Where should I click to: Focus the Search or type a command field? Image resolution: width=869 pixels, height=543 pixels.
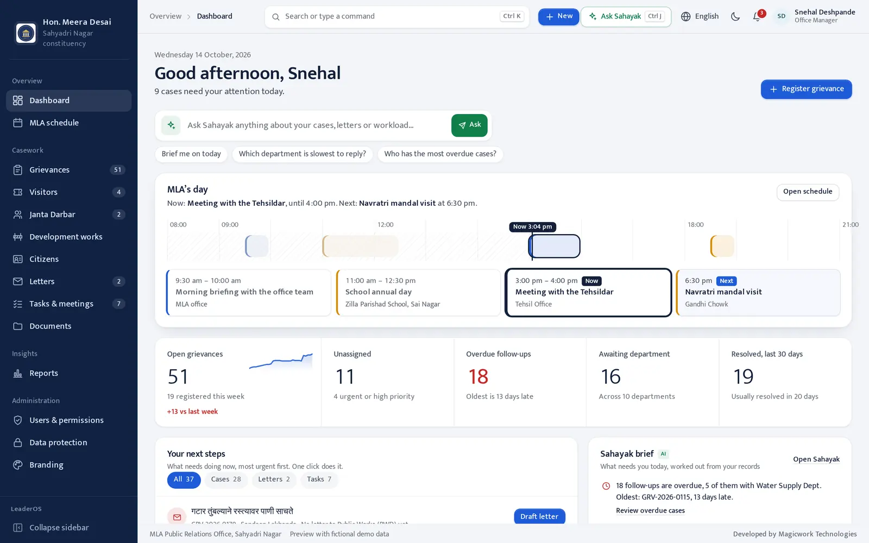click(396, 16)
